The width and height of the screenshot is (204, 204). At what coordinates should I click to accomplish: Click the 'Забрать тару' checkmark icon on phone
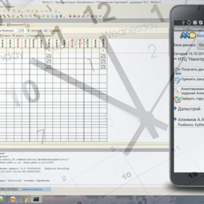tap(177, 100)
